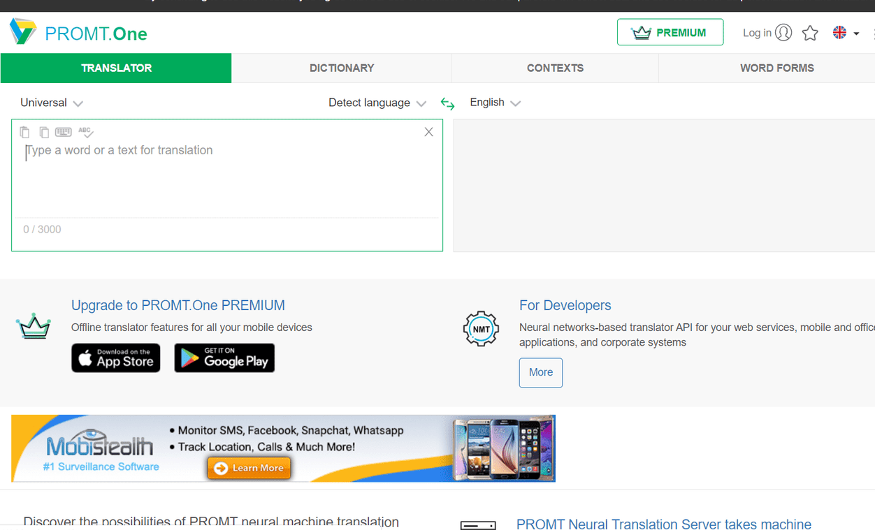Swap languages with the green arrows icon
875x530 pixels.
click(x=447, y=103)
